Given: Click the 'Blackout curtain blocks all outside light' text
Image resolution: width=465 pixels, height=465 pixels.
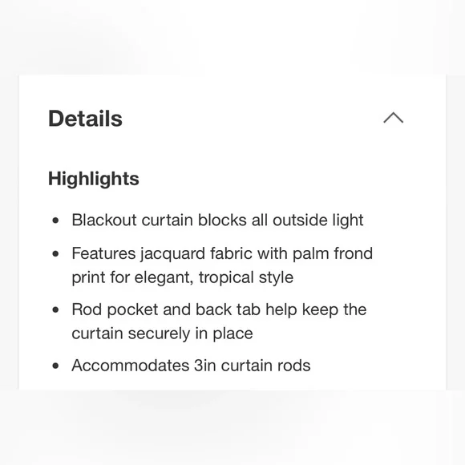Looking at the screenshot, I should pos(217,220).
